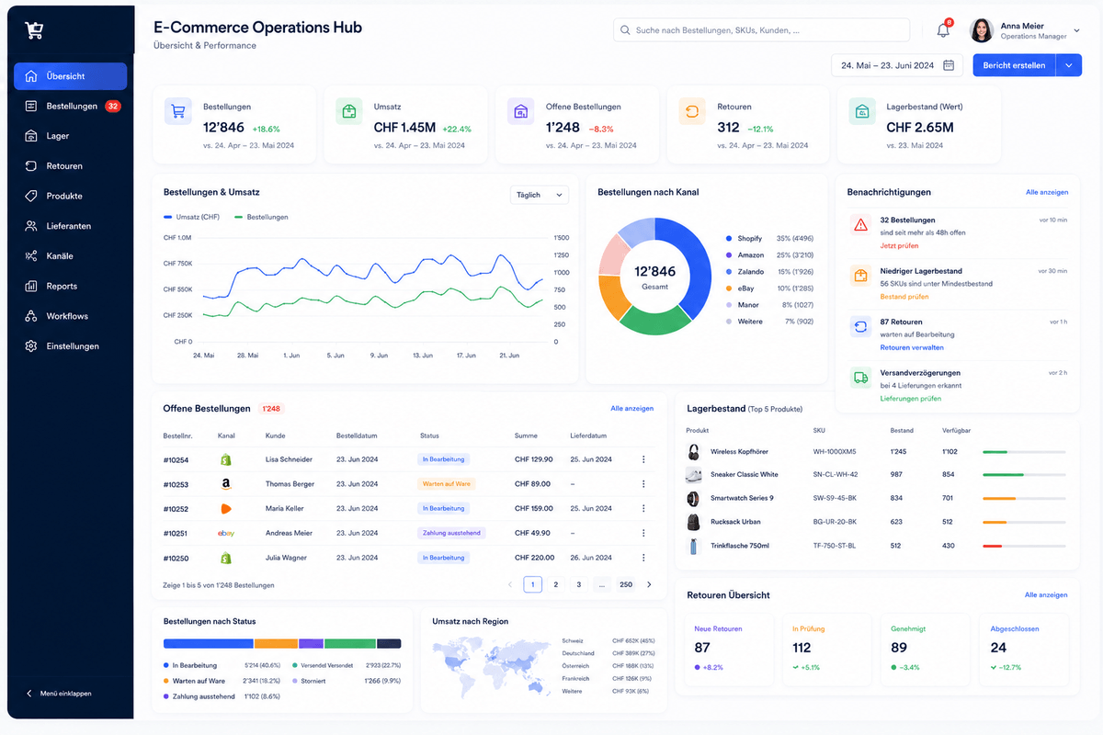Open the Täglich interval dropdown
This screenshot has width=1103, height=735.
540,195
